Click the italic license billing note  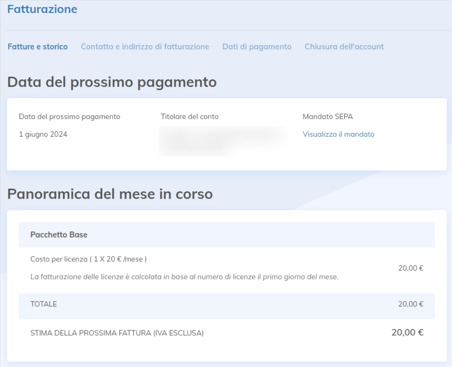pos(184,277)
